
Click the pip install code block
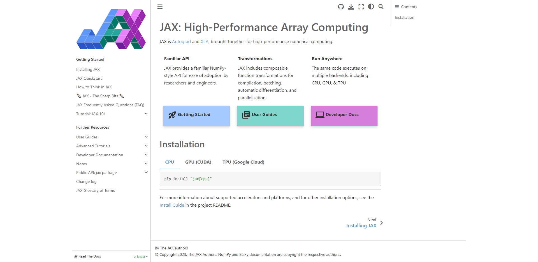pyautogui.click(x=270, y=179)
